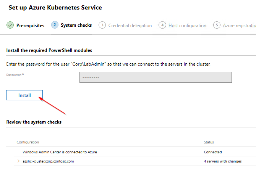Click the step 5 circle icon

217,25
